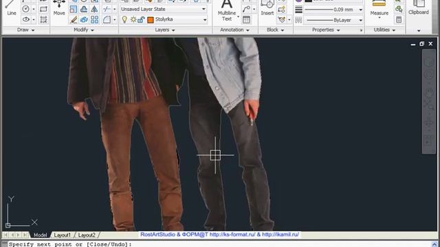Select the Trim tool in Modify panel
The image size is (440, 247).
click(x=107, y=9)
